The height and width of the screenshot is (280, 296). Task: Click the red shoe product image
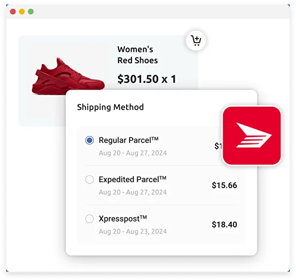68,76
